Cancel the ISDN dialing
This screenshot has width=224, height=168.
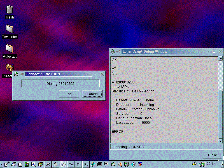tap(92, 94)
